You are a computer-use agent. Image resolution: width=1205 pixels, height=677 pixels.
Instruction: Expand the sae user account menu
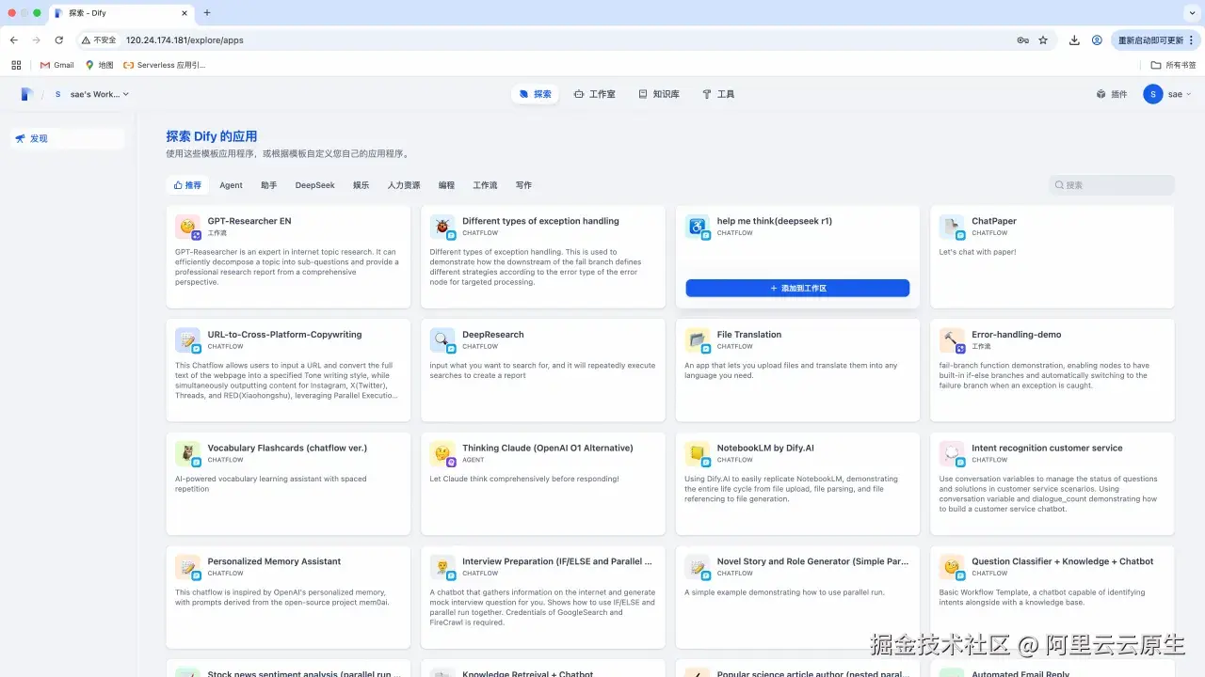(1167, 94)
